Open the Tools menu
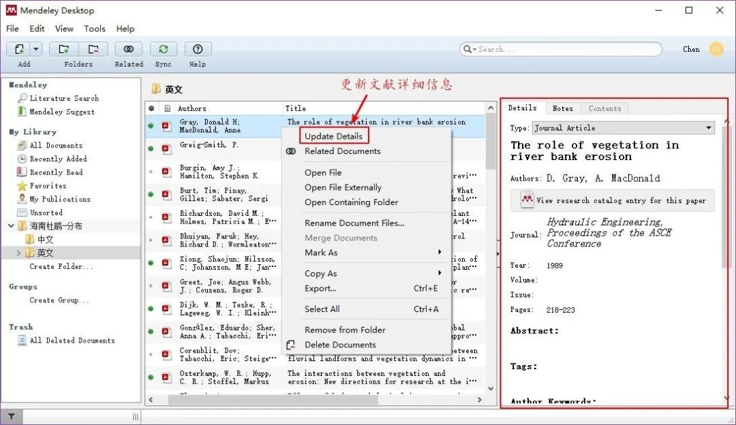This screenshot has height=425, width=736. [94, 29]
